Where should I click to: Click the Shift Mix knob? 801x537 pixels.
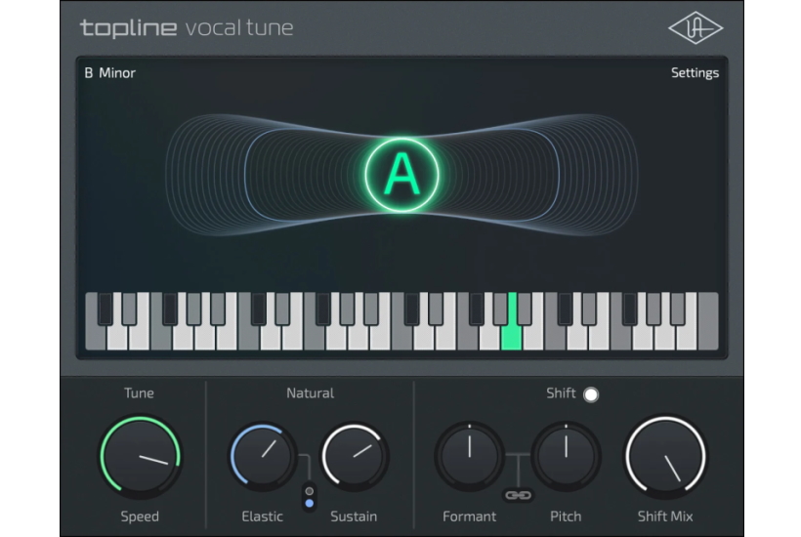(665, 456)
